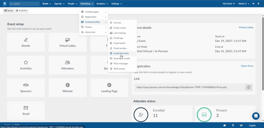Viewport: 264px width, 128px height.
Task: Expand the Tickets submenu
Action: point(94,27)
